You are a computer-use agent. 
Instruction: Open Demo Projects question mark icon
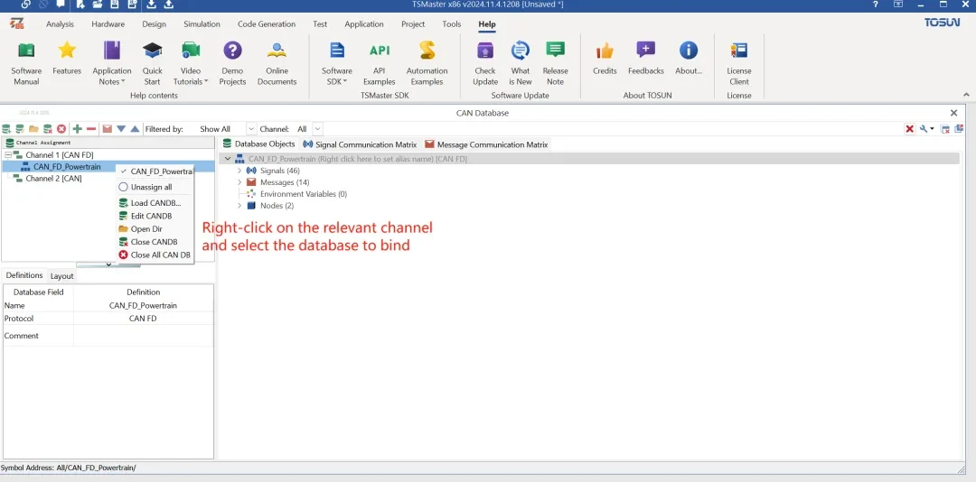click(232, 51)
